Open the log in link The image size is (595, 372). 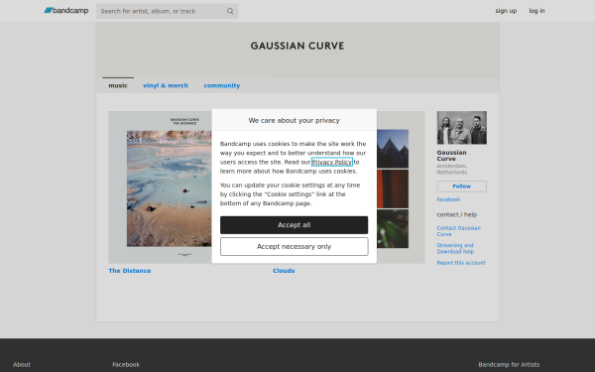(536, 11)
